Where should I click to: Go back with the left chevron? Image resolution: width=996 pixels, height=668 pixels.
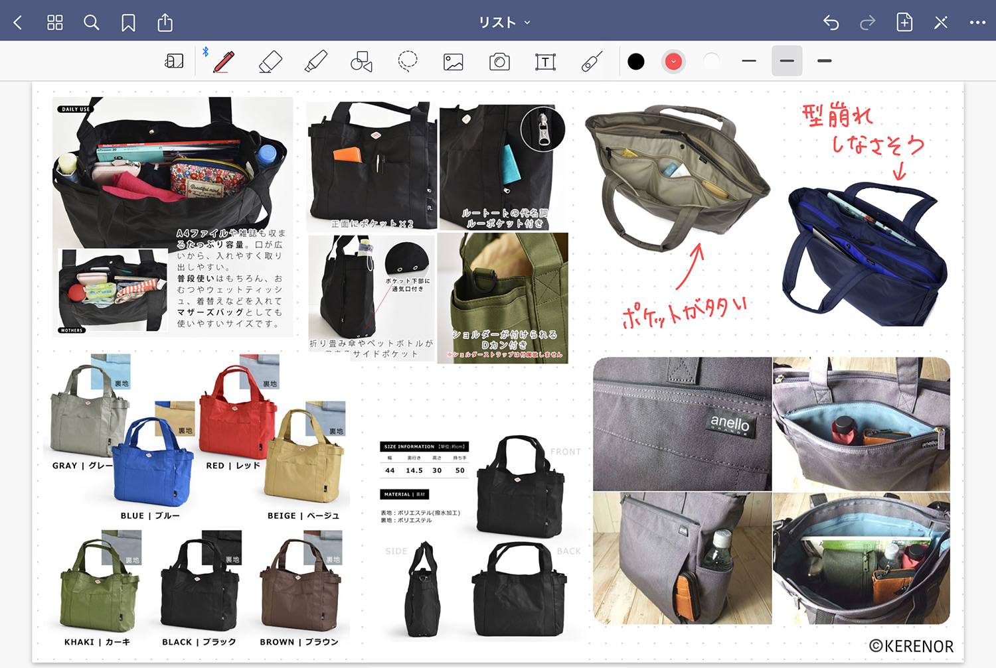(x=18, y=23)
